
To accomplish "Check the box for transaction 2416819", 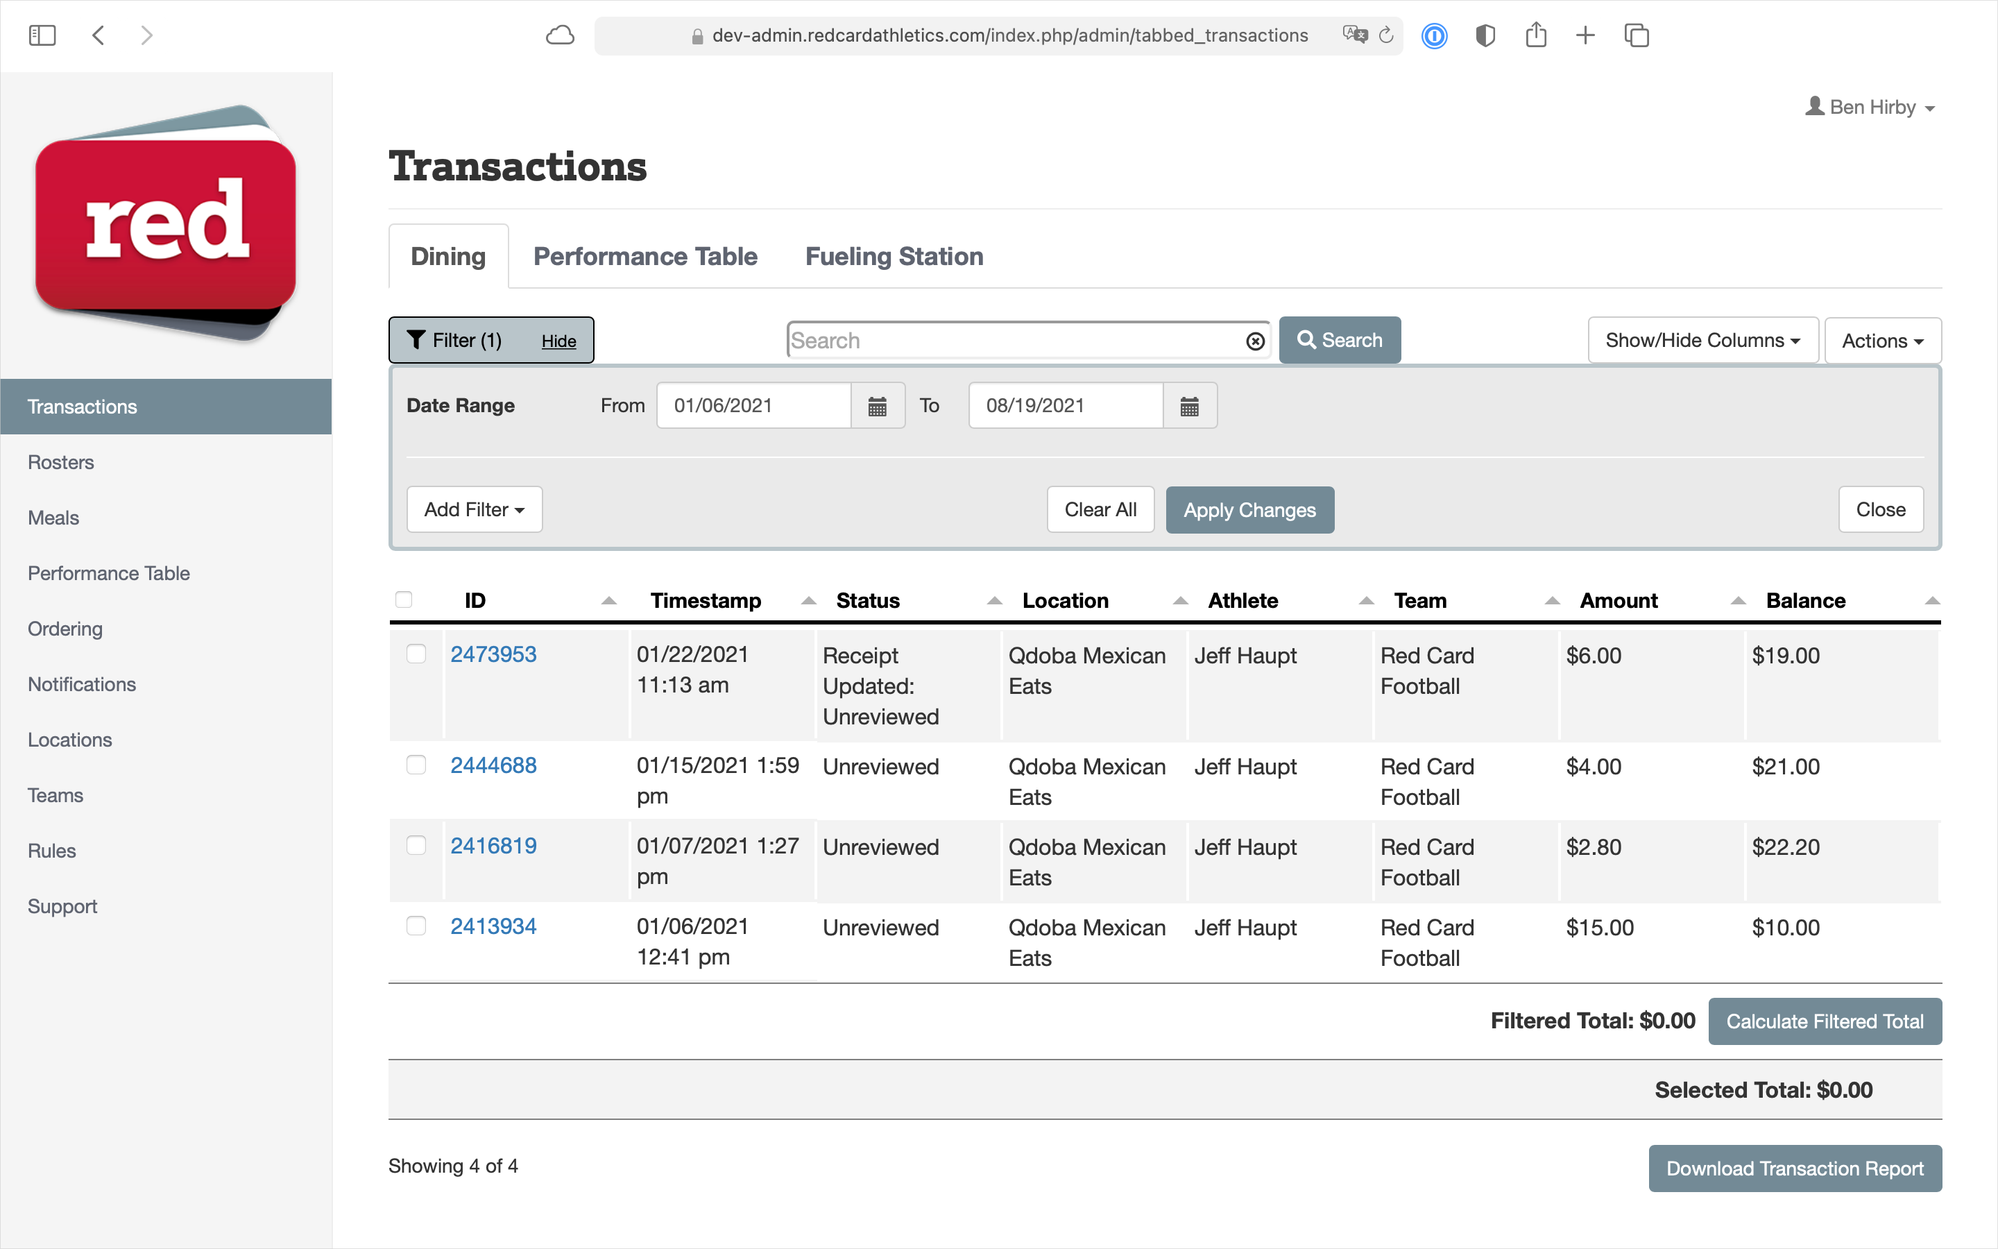I will pyautogui.click(x=416, y=845).
